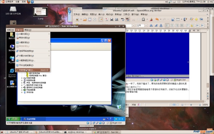Screen dimensions: 214x134
Task: Open Undo history dropdown arrow
Action: (x=161, y=19)
